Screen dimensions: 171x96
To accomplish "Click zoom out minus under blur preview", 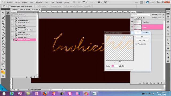I will point(114,62).
